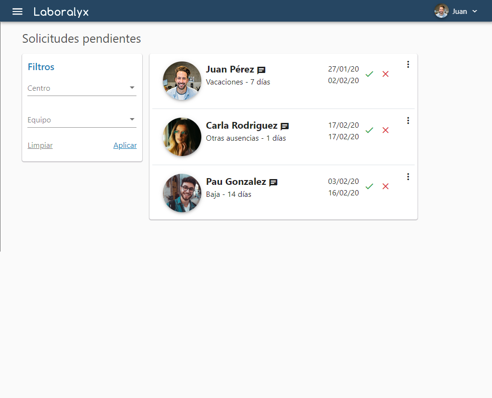Click the date 03/02/20
Screen dimensions: 492x398
(x=343, y=181)
